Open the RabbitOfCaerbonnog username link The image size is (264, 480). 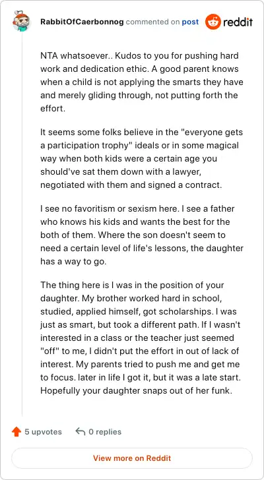82,22
